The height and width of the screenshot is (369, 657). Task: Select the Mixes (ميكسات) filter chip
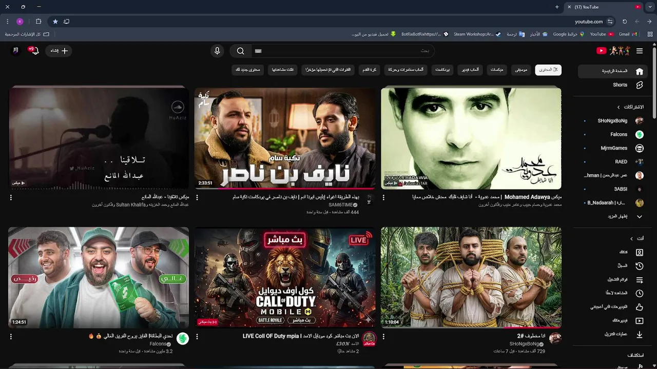tap(497, 70)
